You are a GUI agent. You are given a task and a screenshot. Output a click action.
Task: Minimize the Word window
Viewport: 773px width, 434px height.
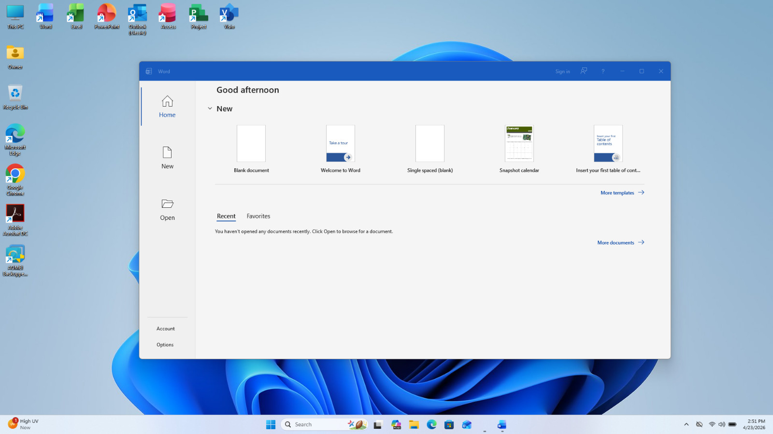pyautogui.click(x=622, y=71)
